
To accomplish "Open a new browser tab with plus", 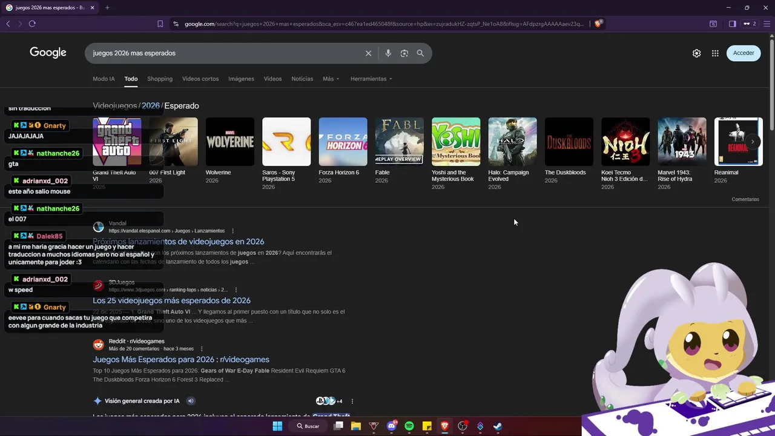I will coord(107,8).
